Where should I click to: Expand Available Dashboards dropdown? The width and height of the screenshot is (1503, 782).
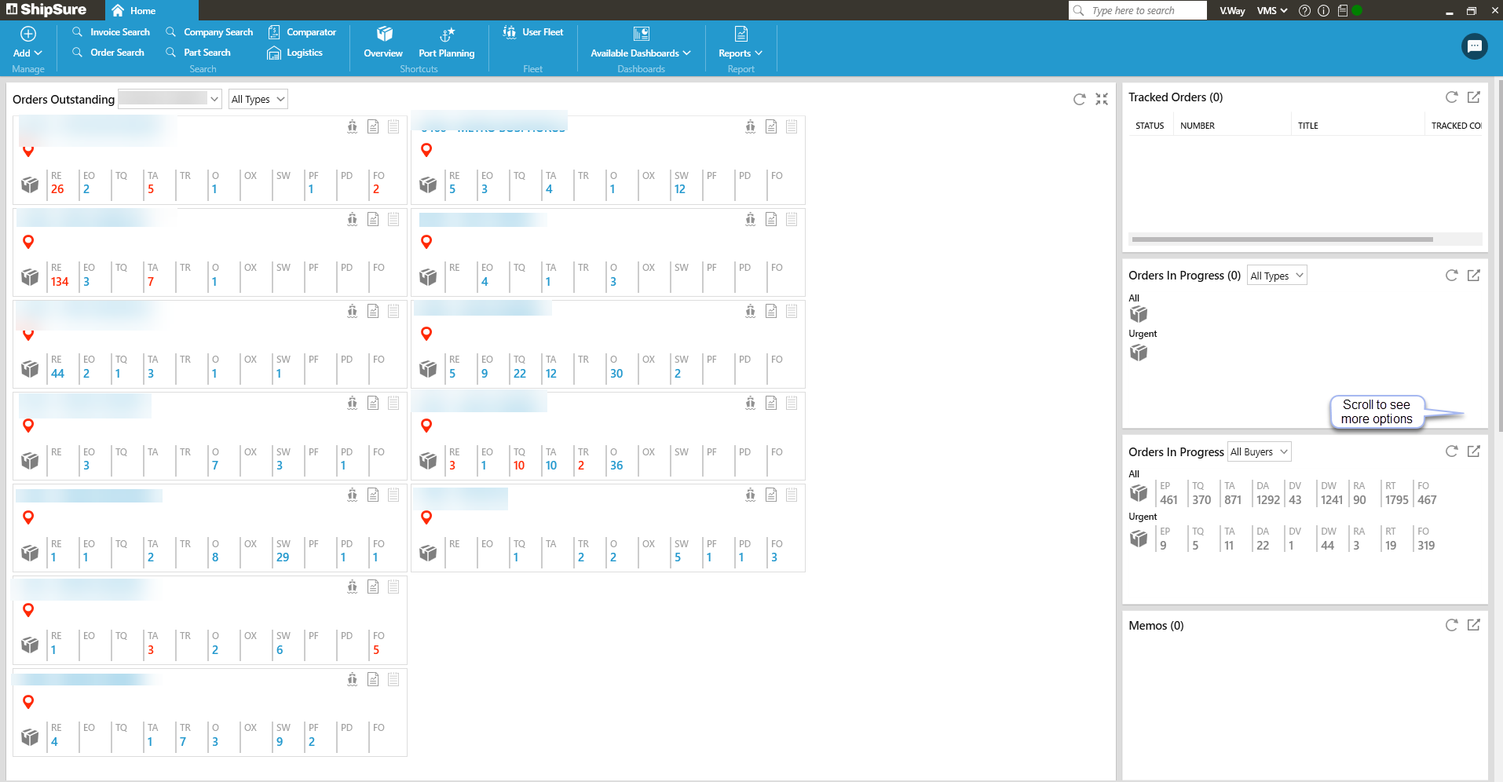coord(641,53)
